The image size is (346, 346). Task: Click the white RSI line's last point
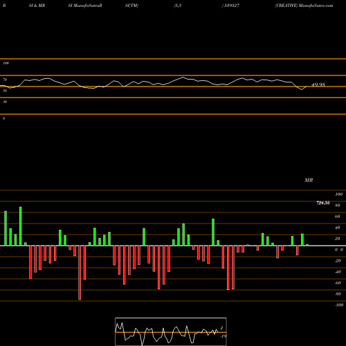[307, 86]
